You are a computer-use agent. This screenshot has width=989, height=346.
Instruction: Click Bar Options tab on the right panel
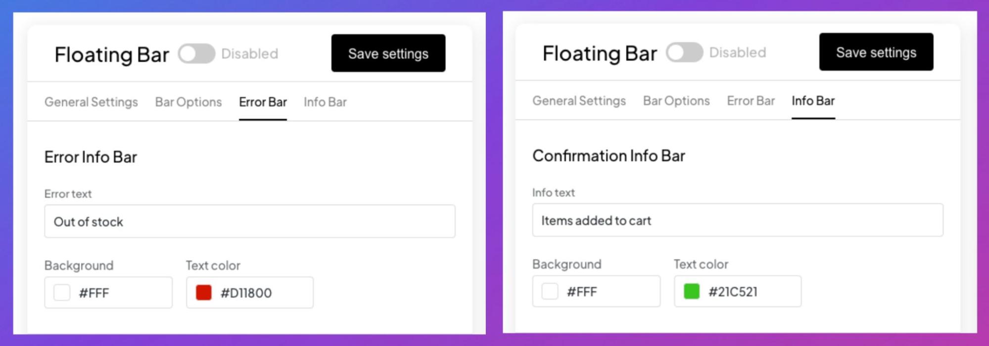pos(676,101)
